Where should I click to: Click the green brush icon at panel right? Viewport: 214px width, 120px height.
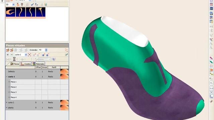pyautogui.click(x=67, y=55)
